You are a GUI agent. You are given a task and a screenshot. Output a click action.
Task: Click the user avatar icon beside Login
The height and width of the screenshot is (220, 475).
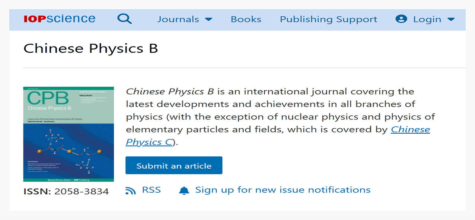point(401,19)
